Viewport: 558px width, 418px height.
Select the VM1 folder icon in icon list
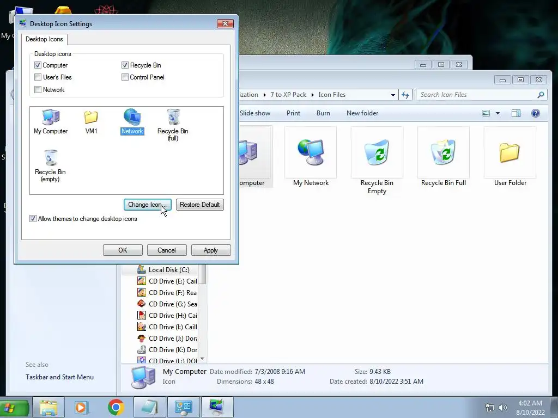click(x=91, y=121)
